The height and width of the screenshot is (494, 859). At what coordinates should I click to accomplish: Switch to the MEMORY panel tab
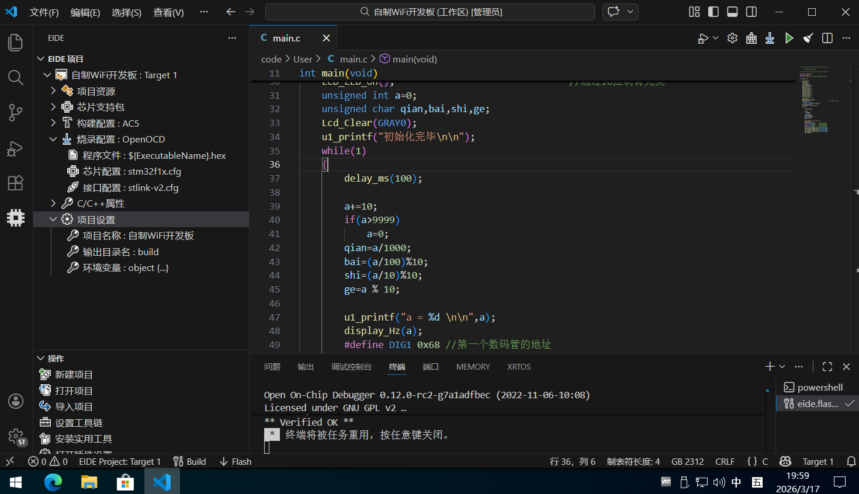pos(473,367)
